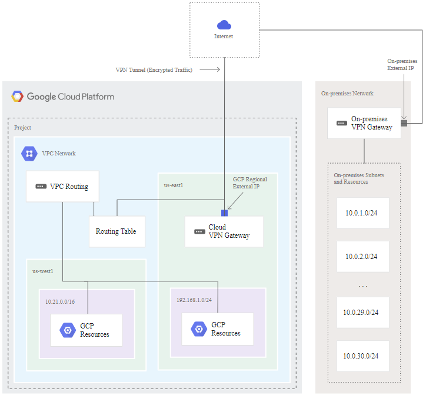Click the GCP Regional External IP label
426x395 pixels.
click(x=249, y=182)
